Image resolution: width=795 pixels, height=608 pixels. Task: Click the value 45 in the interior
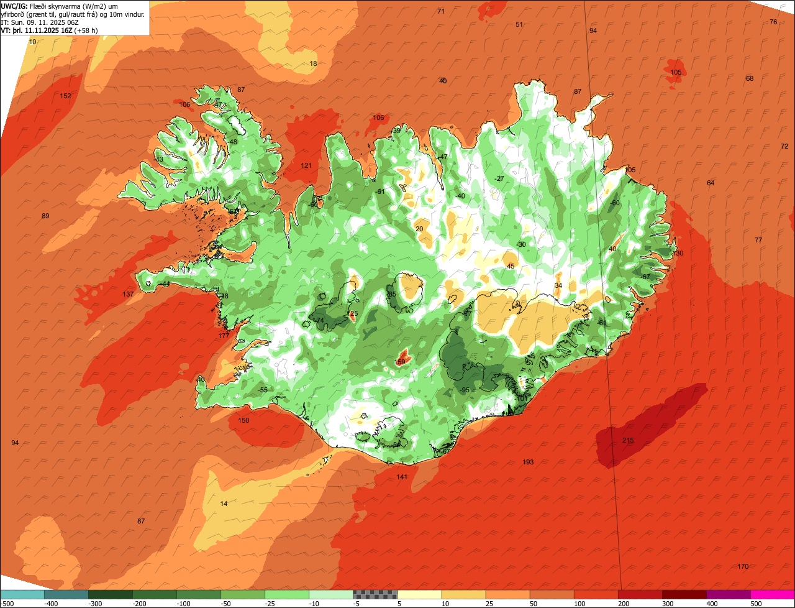(x=511, y=266)
